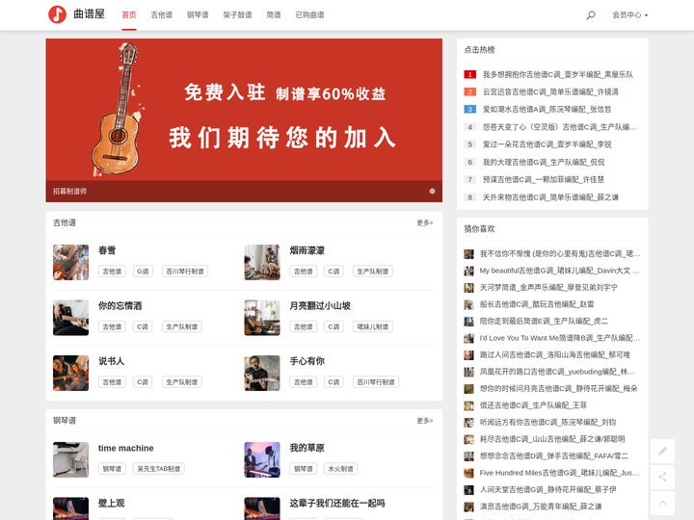Open the 钢琴谱 navigation tab
694x520 pixels.
198,14
